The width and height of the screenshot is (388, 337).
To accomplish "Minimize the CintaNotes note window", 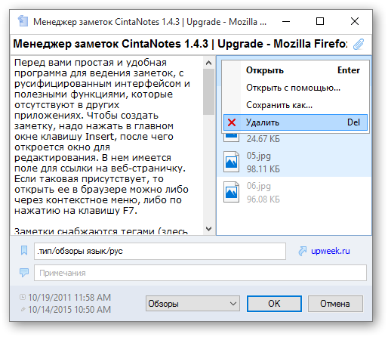I will 286,21.
